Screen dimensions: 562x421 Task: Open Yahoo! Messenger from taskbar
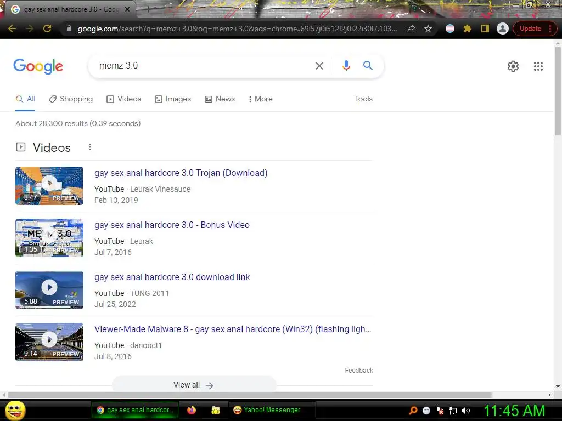[x=272, y=410]
